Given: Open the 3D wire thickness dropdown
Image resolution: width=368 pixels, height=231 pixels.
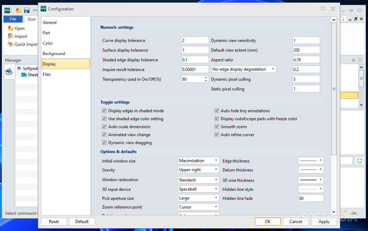Looking at the screenshot, I should coord(311,180).
